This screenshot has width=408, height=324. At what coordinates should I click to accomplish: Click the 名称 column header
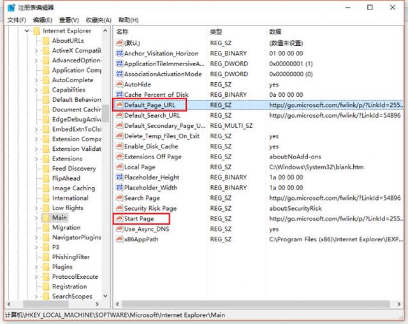tap(122, 32)
